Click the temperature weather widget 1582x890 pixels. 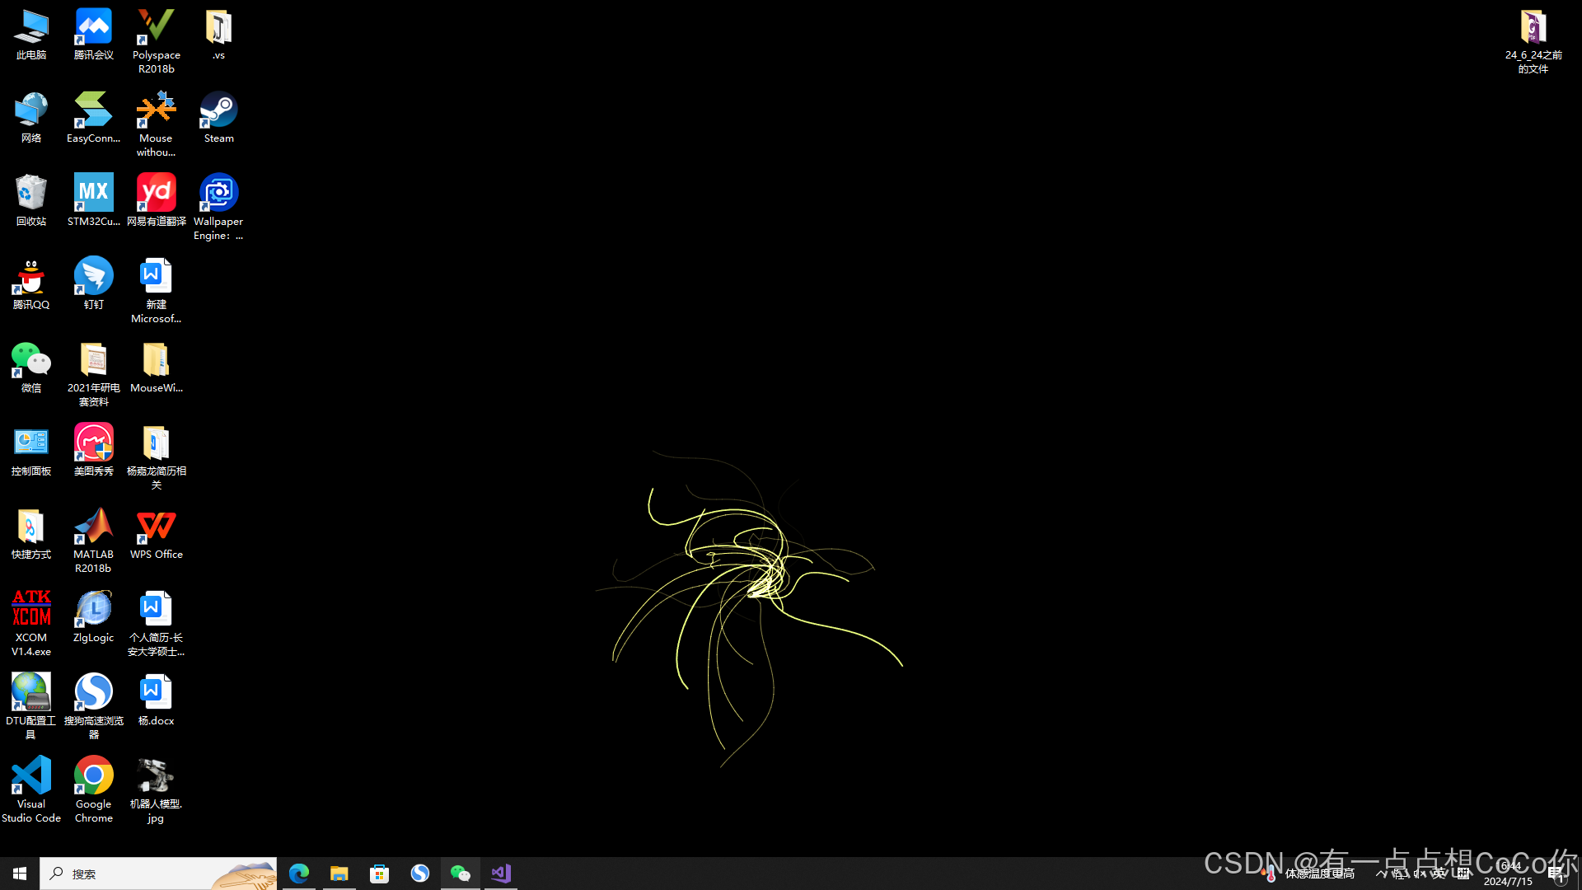point(1310,874)
